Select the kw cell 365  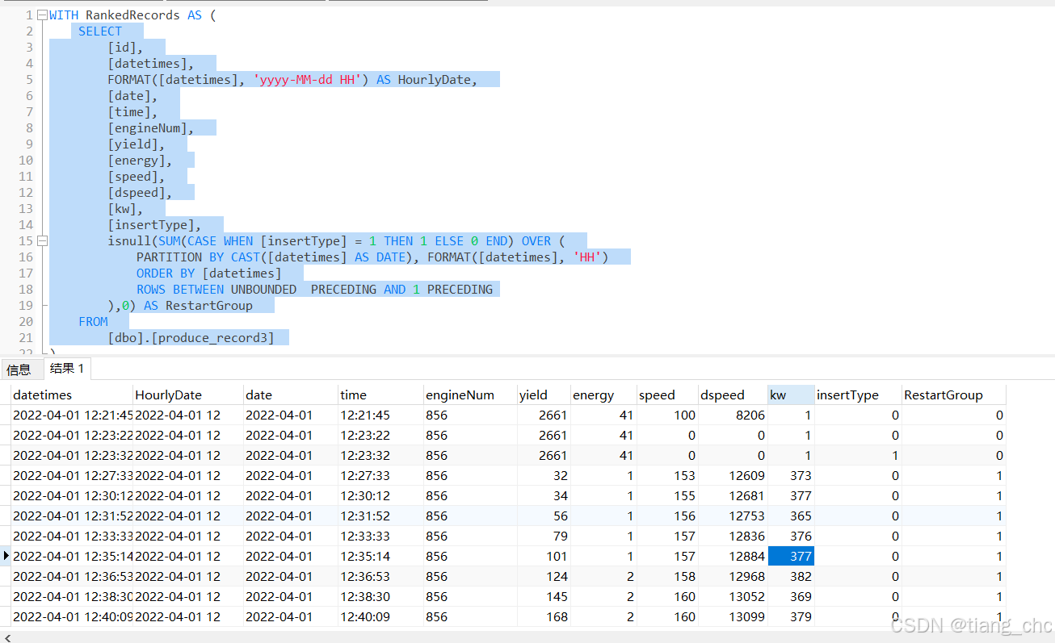coord(791,516)
